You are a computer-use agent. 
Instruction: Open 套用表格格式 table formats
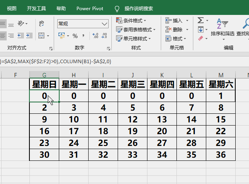pos(136,29)
